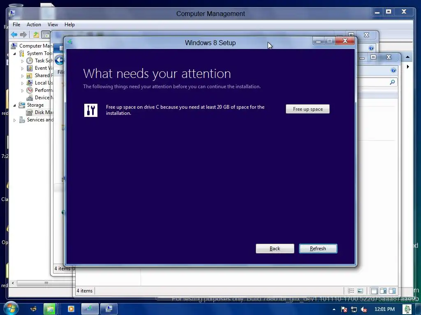Click Refresh in Windows 8 Setup
The image size is (421, 315).
pyautogui.click(x=318, y=249)
